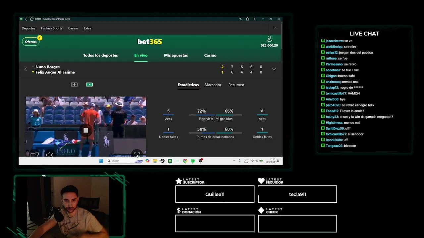
Task: Select the live video stream icon
Action: (x=89, y=85)
